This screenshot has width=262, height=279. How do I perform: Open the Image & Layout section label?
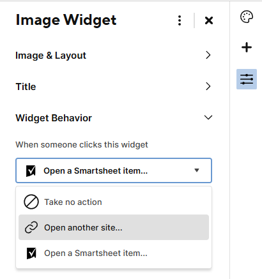point(50,56)
